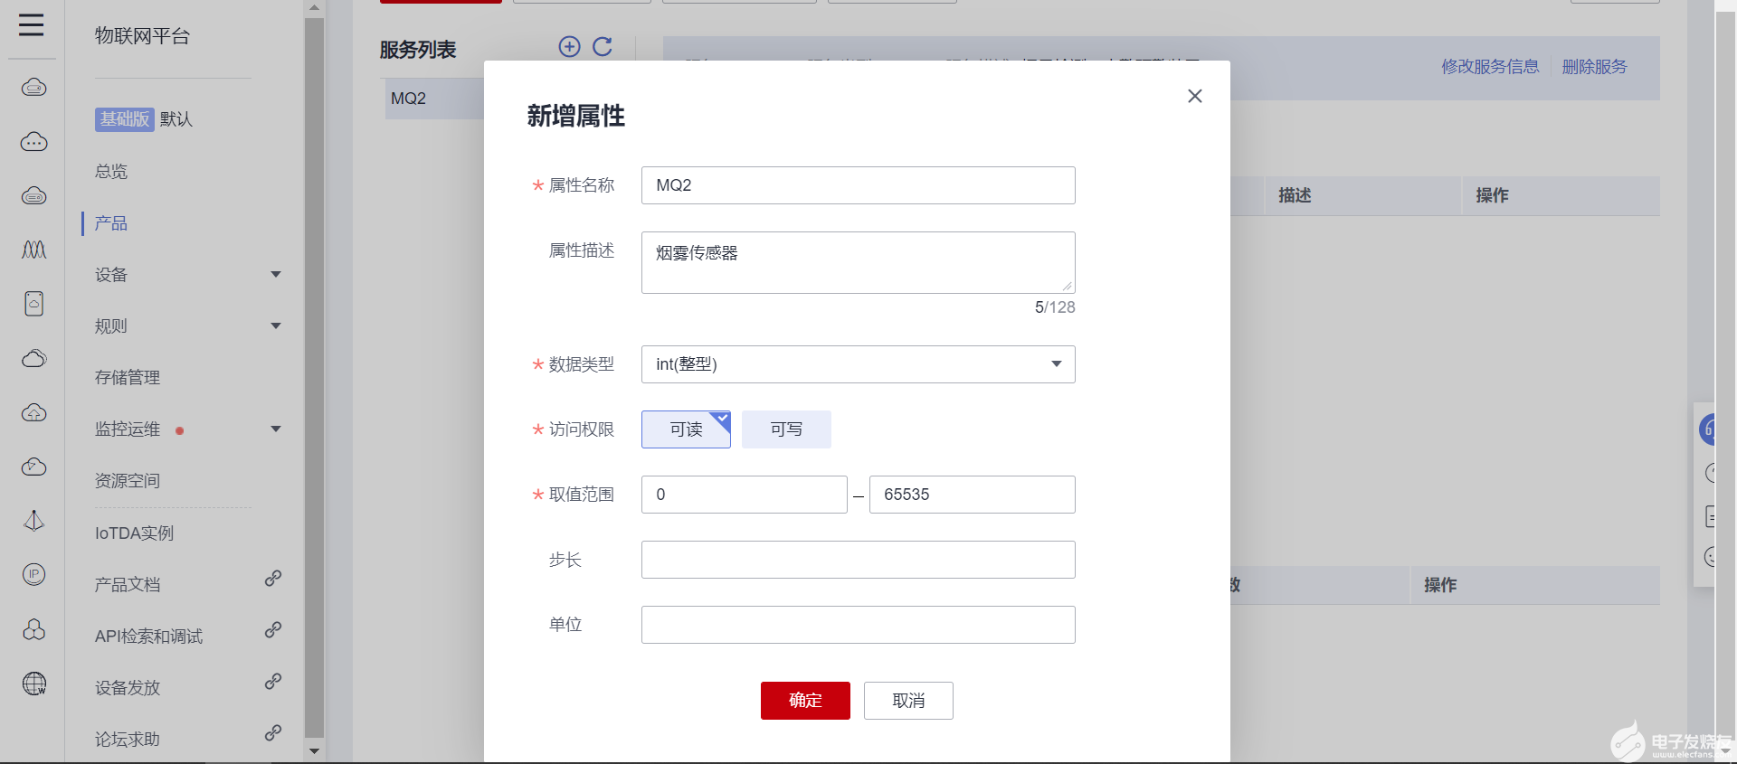Viewport: 1737px width, 764px height.
Task: Toggle the 可读 access permission
Action: 686,429
